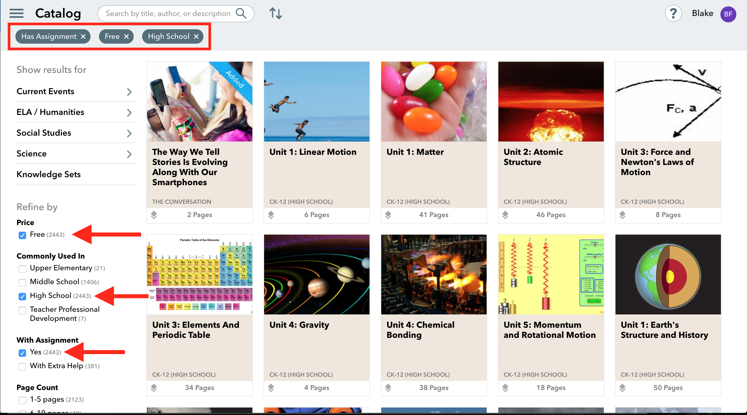
Task: Click layers icon on Newton's Laws card
Action: click(x=623, y=215)
